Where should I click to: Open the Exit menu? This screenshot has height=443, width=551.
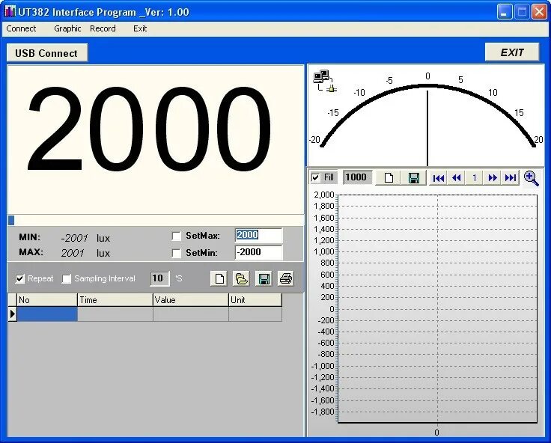point(140,28)
